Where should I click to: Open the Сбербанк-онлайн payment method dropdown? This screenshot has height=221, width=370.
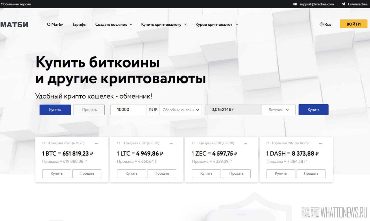[181, 110]
